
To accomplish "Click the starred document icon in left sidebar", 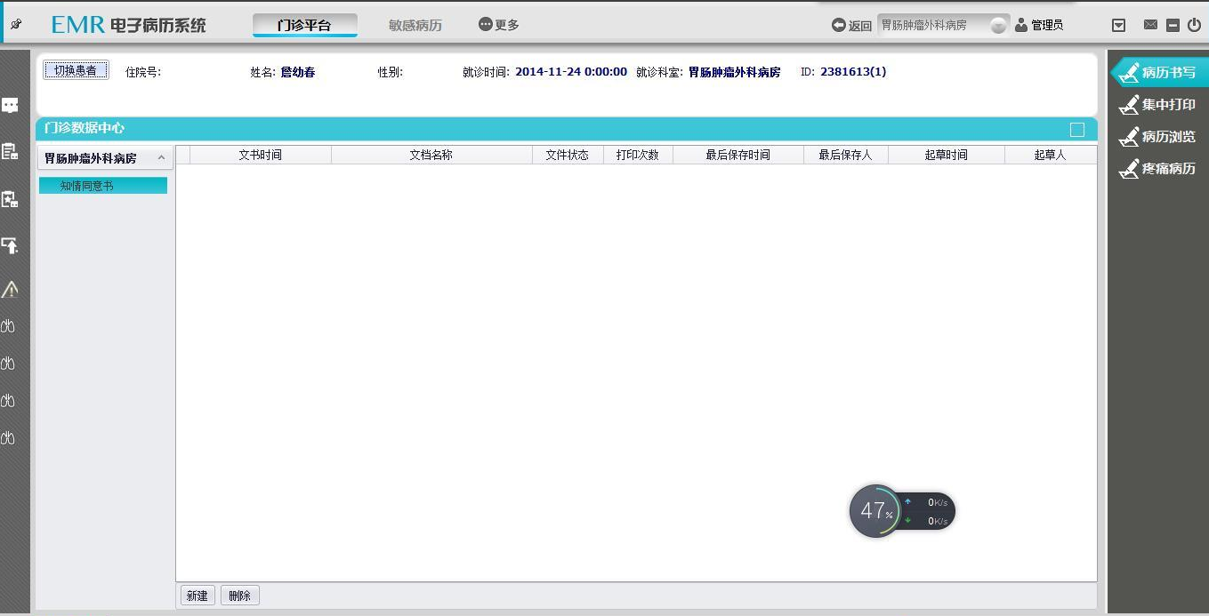I will click(x=10, y=199).
